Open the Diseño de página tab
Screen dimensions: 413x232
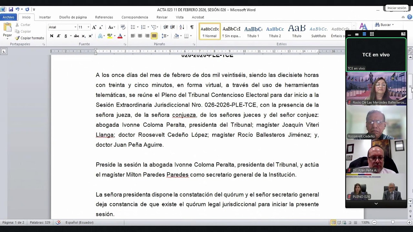(73, 17)
